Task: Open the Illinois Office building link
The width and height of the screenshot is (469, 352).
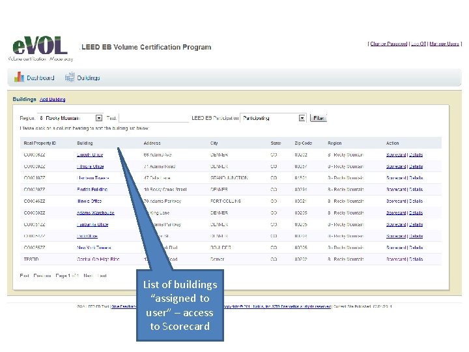Action: pyautogui.click(x=89, y=201)
